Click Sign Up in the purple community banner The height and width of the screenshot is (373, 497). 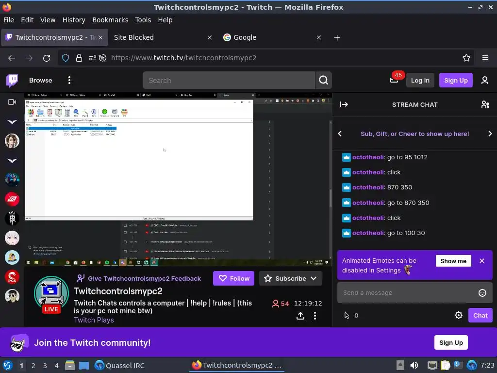[x=451, y=342]
